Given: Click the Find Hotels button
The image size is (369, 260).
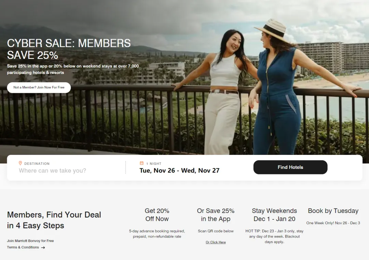Looking at the screenshot, I should [290, 167].
